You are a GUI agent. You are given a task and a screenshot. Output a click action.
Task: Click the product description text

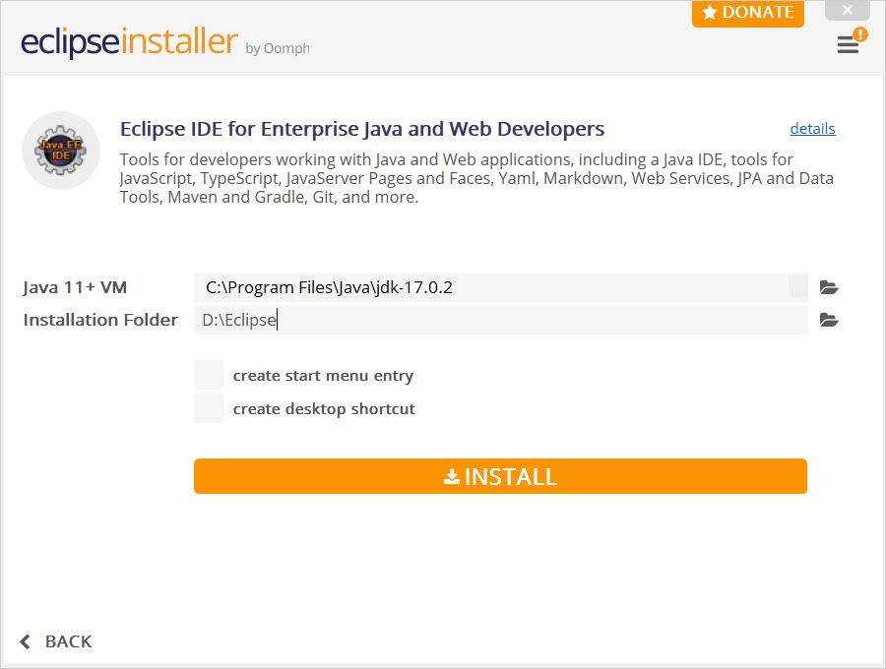tap(476, 178)
